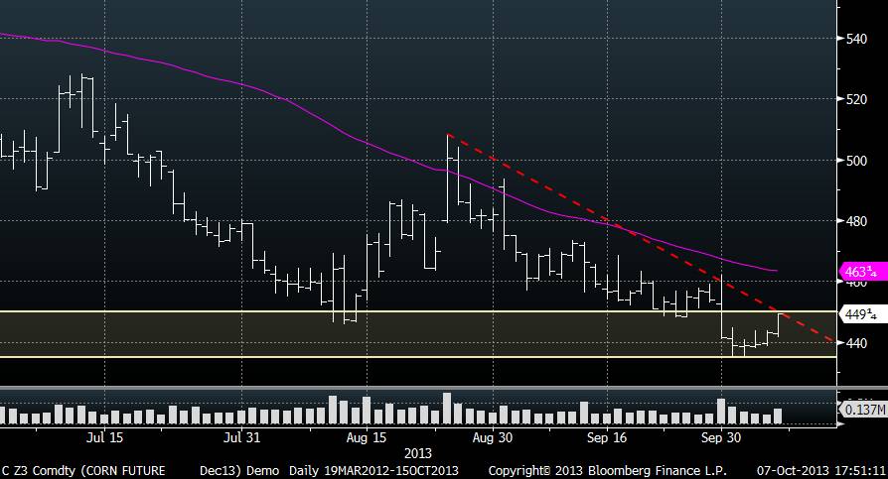Select the Sep 30 date axis label
The height and width of the screenshot is (479, 888).
[721, 436]
